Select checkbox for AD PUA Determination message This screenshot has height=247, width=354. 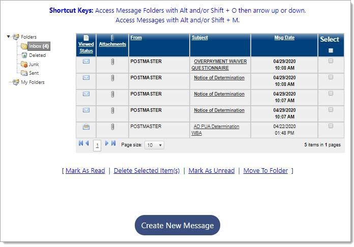point(331,126)
